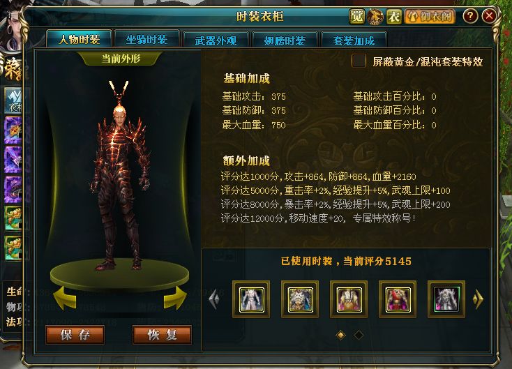512x369 pixels.
Task: Select the 衣 wardrobe icon
Action: point(394,16)
